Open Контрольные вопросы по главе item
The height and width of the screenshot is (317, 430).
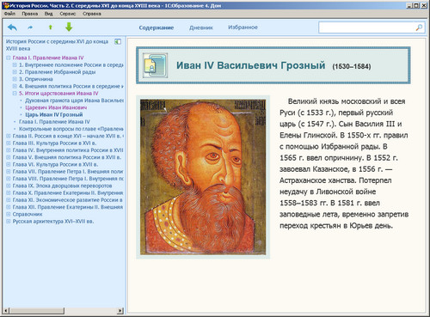tap(71, 129)
